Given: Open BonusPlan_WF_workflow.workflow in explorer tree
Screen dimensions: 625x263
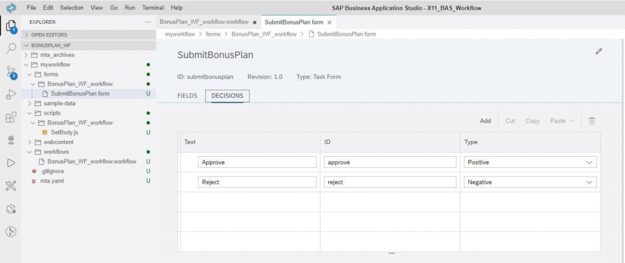Looking at the screenshot, I should (x=89, y=161).
